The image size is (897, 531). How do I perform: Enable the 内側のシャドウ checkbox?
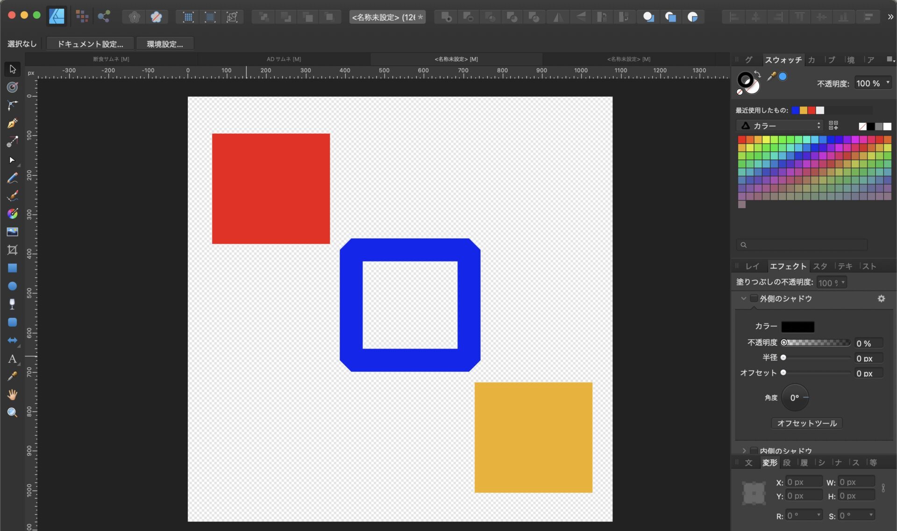point(754,450)
